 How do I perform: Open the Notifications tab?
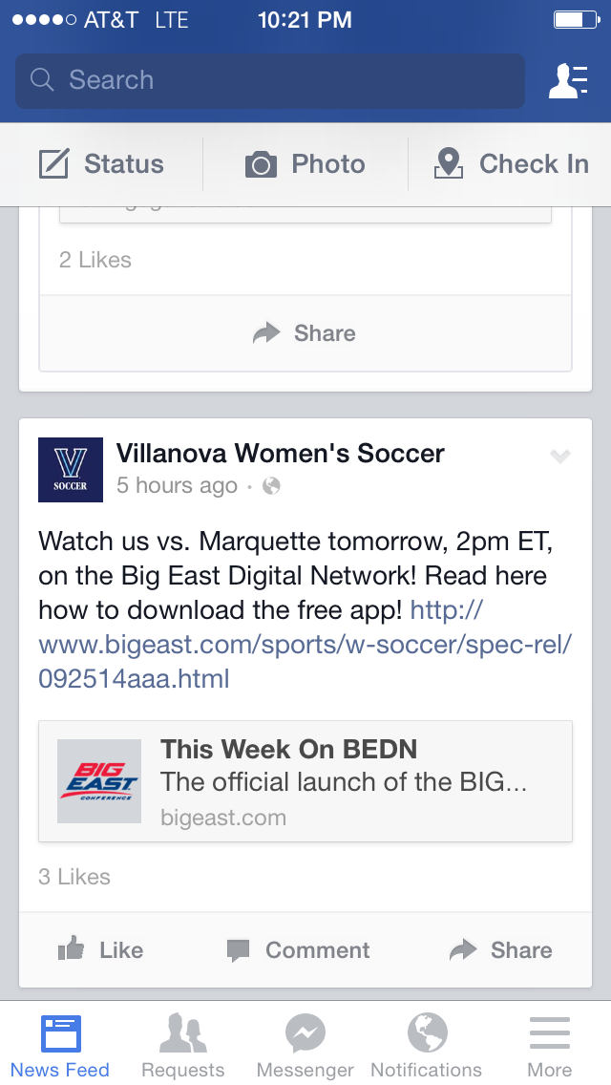[427, 1043]
